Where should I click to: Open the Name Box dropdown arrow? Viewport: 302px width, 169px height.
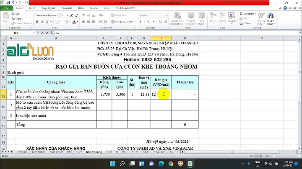pyautogui.click(x=33, y=33)
